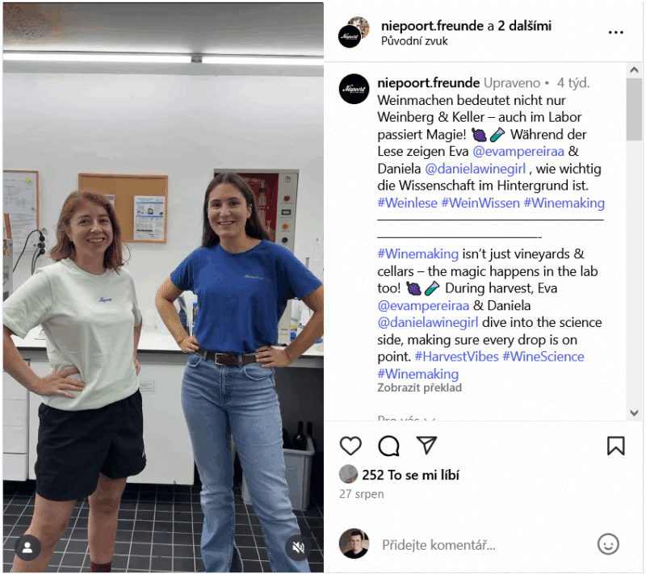Share post with paper plane icon
The image size is (646, 574).
pos(426,445)
